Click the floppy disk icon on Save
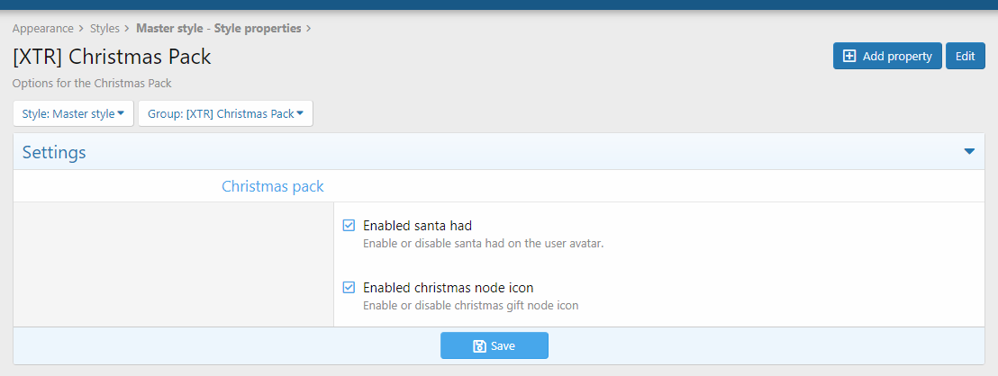 tap(480, 346)
